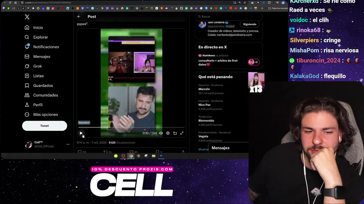Open Photoshop from the taskbar

click(x=161, y=156)
